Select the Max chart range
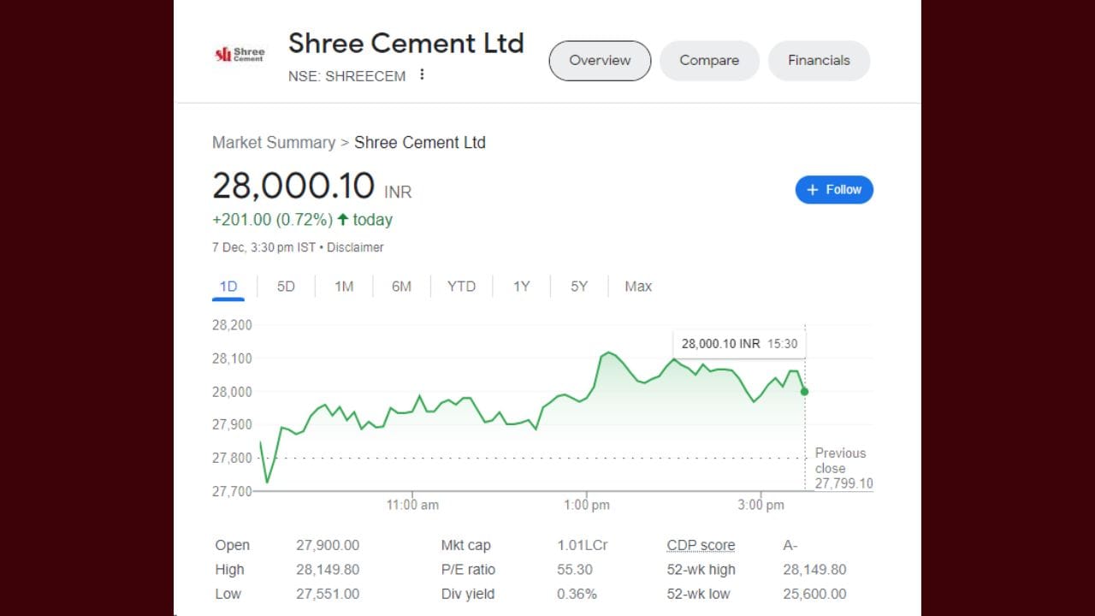Screen dimensions: 1095x616 click(x=638, y=287)
